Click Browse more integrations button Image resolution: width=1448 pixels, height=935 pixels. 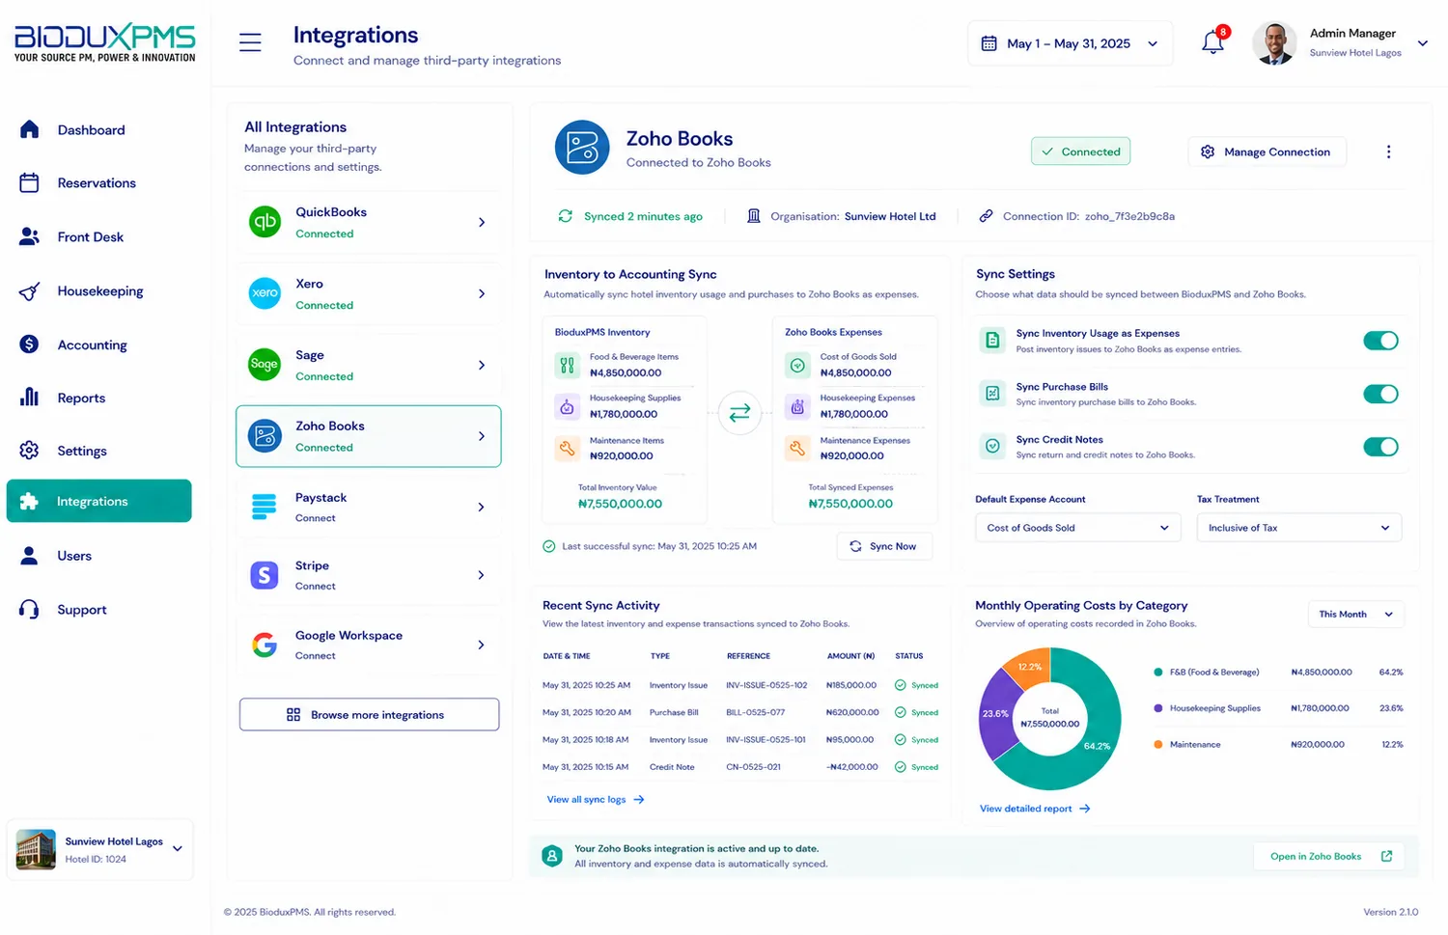point(369,714)
